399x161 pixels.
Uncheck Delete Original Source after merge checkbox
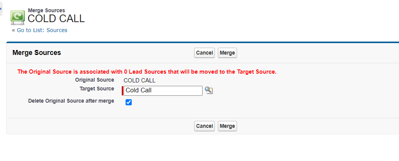click(x=129, y=102)
